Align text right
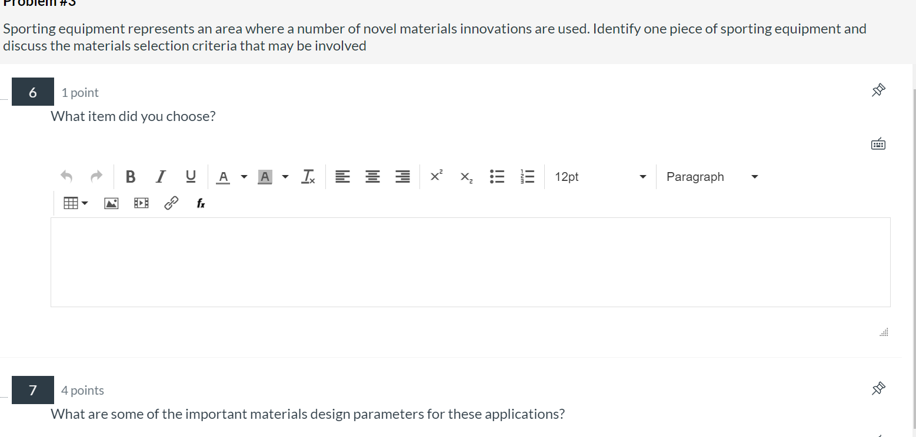The width and height of the screenshot is (916, 437). pyautogui.click(x=402, y=177)
